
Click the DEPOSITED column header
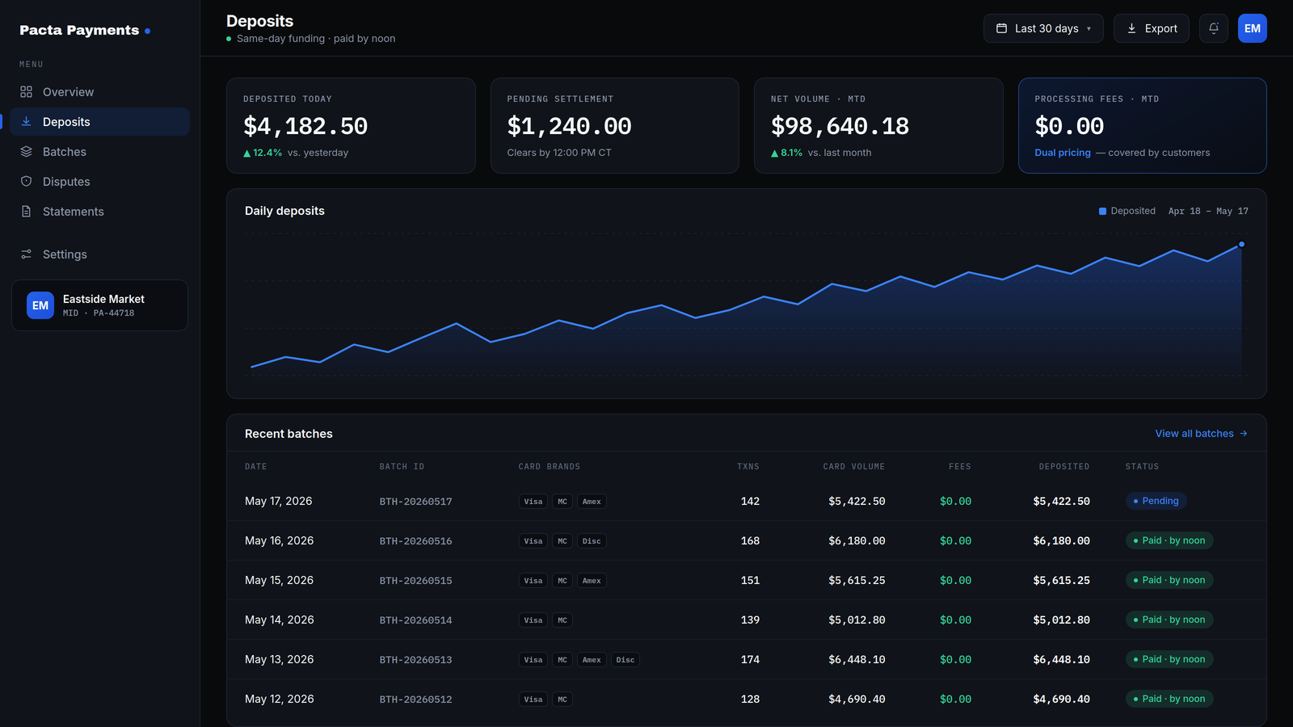pos(1064,467)
